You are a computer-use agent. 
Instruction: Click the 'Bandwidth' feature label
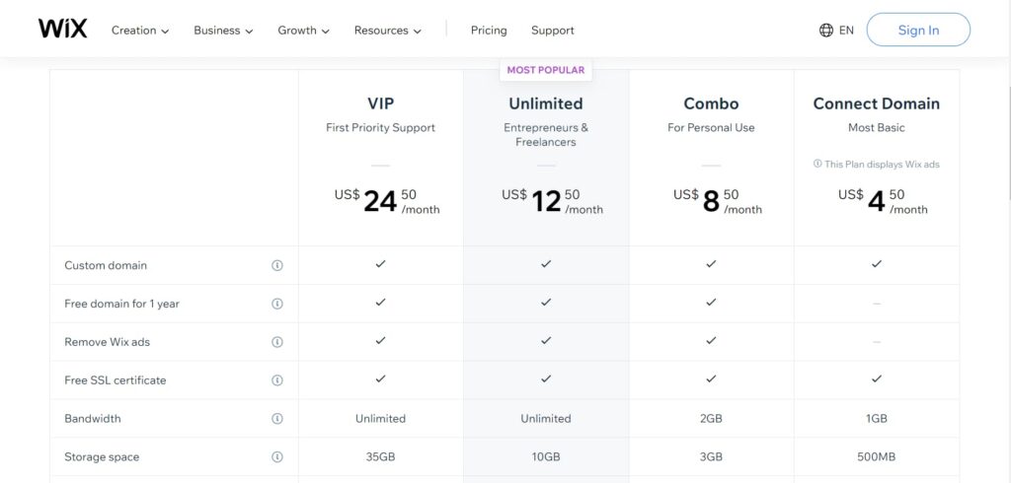pyautogui.click(x=92, y=419)
